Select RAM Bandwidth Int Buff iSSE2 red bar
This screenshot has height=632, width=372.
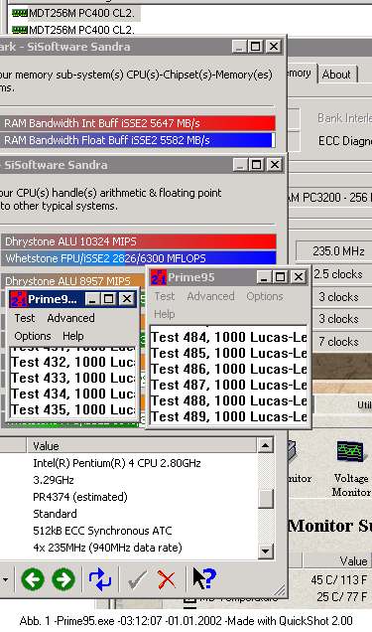coord(138,123)
